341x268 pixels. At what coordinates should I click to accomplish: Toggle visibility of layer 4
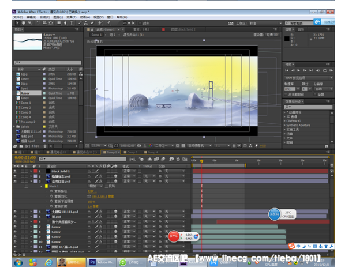(15, 212)
